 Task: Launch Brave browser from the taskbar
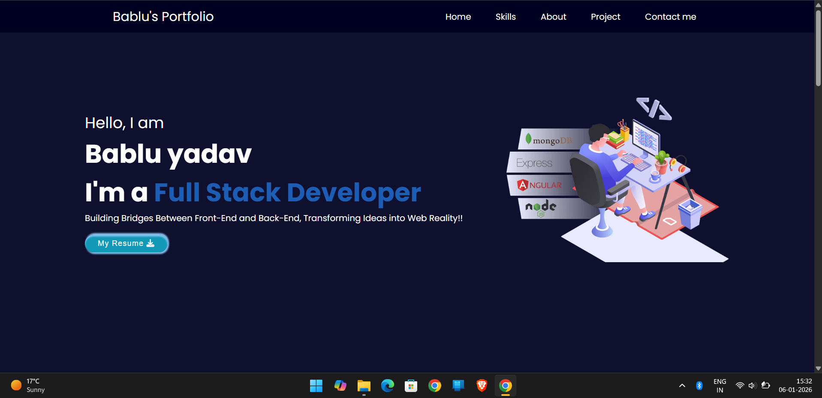[482, 386]
